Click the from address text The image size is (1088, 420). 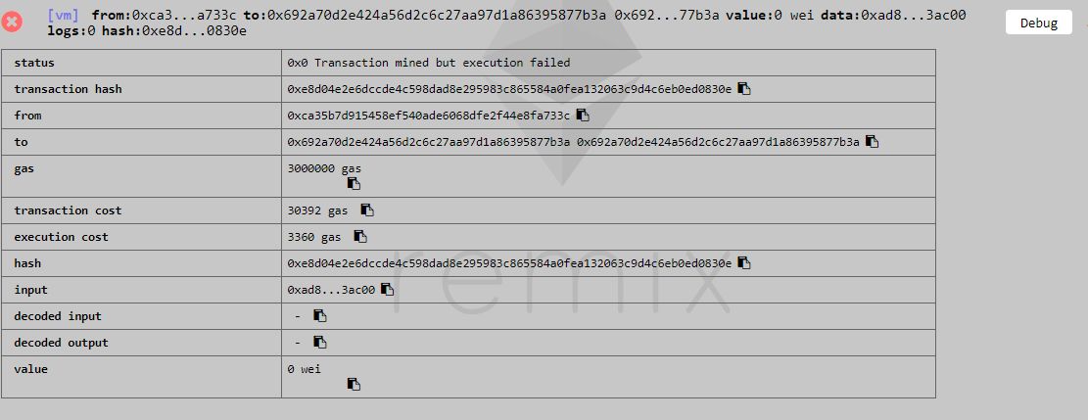point(429,116)
